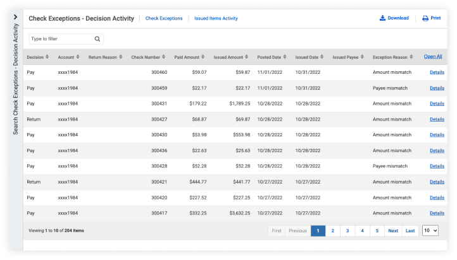Jump to the Last page

click(x=410, y=231)
